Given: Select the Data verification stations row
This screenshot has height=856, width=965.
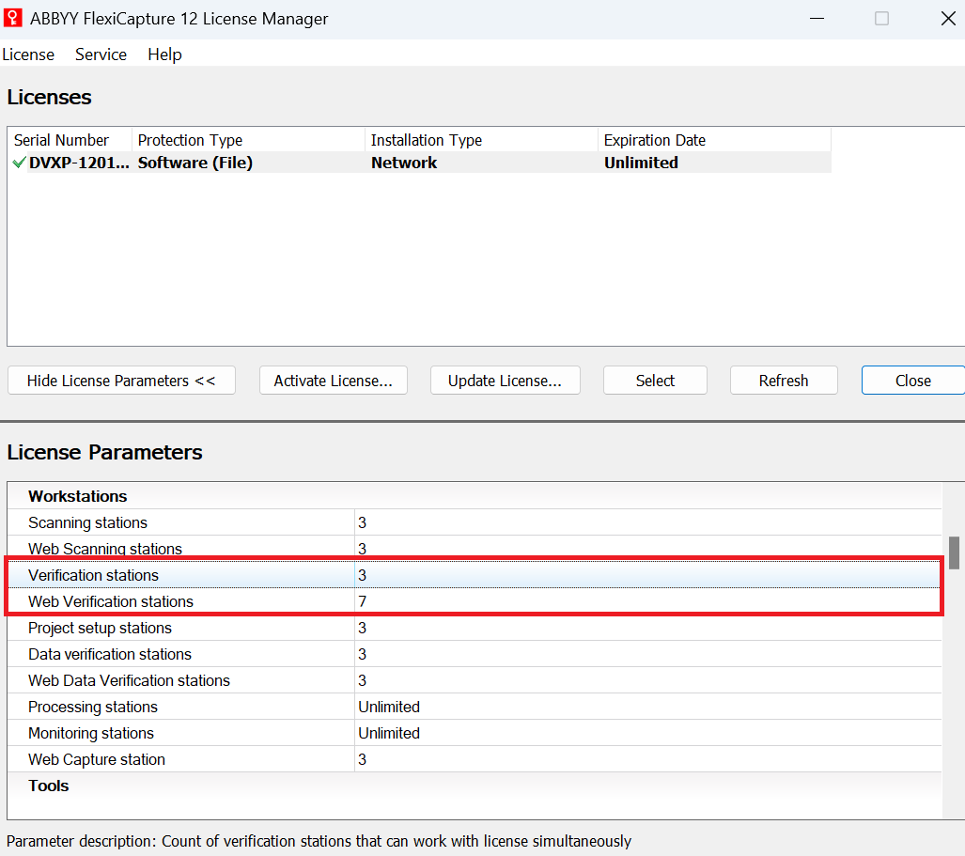Looking at the screenshot, I should [x=475, y=654].
